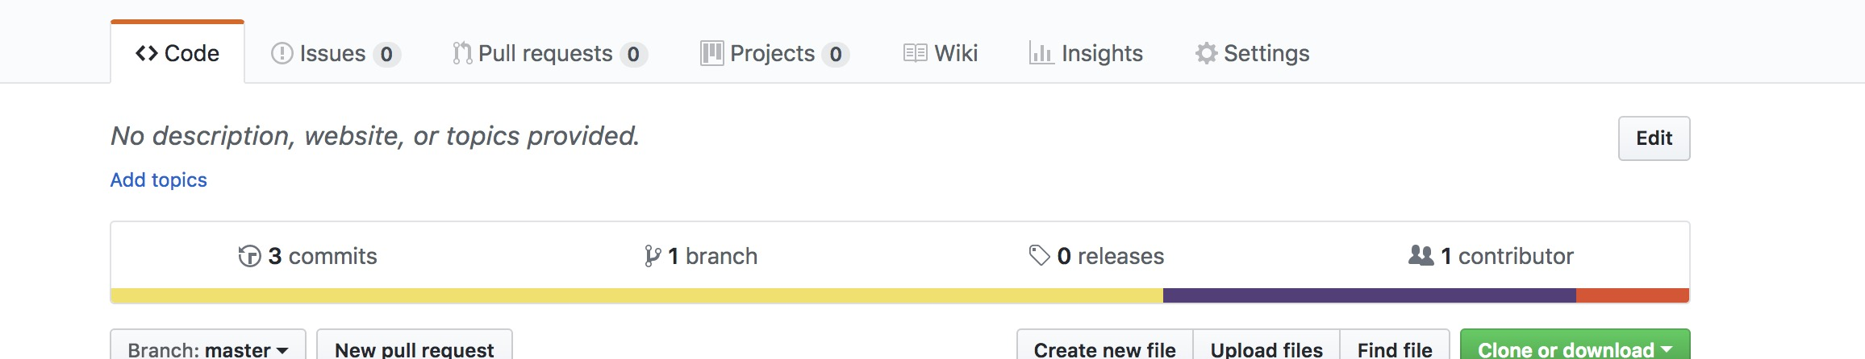Click the Issues exclamation circle icon
This screenshot has height=359, width=1865.
(x=282, y=53)
